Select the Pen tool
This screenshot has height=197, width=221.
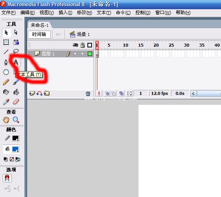point(6,62)
